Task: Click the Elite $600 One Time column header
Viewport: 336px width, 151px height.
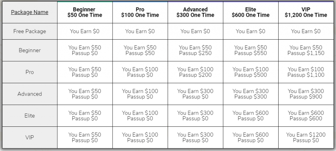Action: (x=251, y=12)
